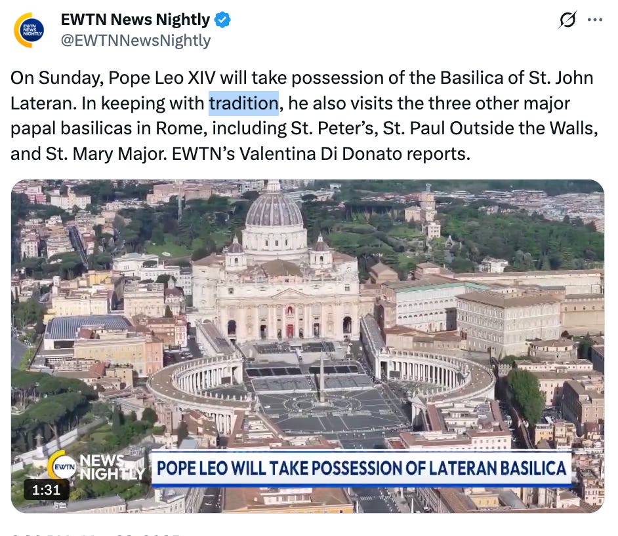Screen dimensions: 618x536
Task: Play the St. Peter's aerial video
Action: (308, 346)
